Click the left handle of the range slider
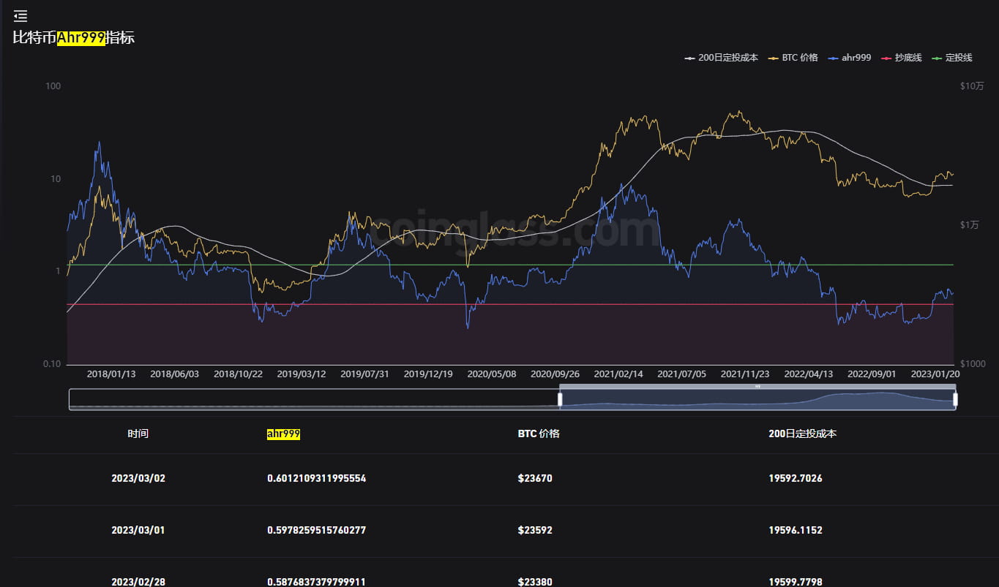The height and width of the screenshot is (587, 999). tap(560, 399)
